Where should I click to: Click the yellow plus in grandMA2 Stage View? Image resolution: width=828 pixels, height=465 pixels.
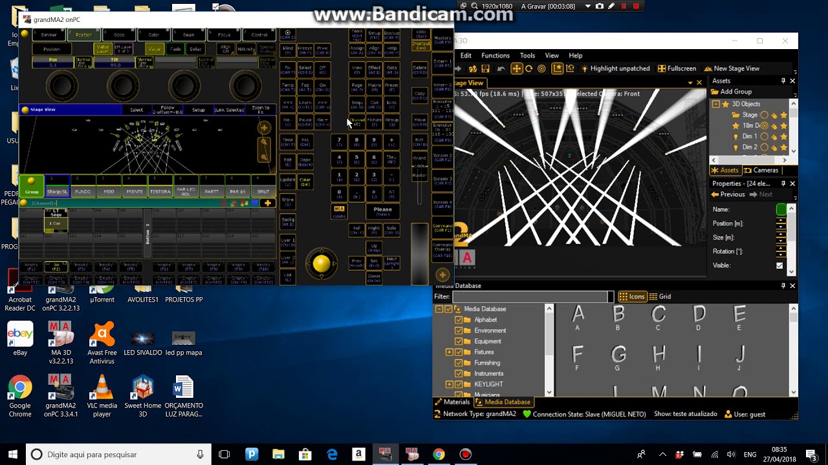264,128
